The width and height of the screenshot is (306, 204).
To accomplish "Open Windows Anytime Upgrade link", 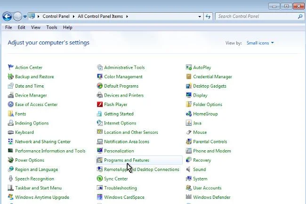I will tap(42, 197).
